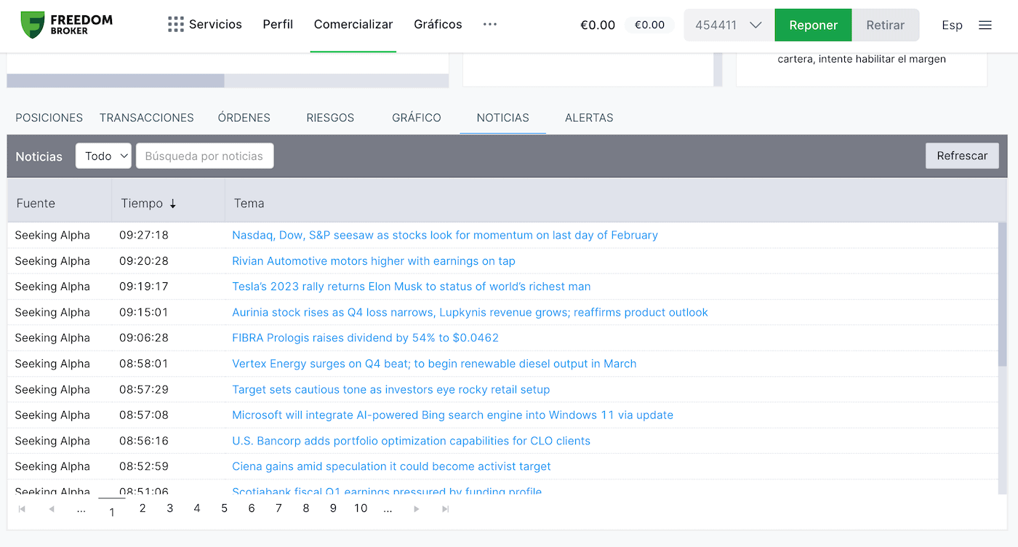The height and width of the screenshot is (547, 1018).
Task: Click Seeking Alpha source in Rivian row
Action: [52, 260]
